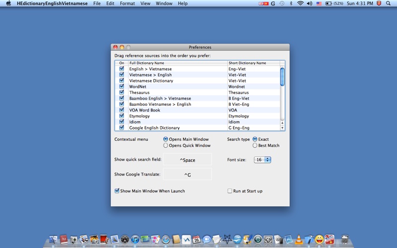Open the Window menu
Image resolution: width=397 pixels, height=248 pixels.
pyautogui.click(x=164, y=3)
